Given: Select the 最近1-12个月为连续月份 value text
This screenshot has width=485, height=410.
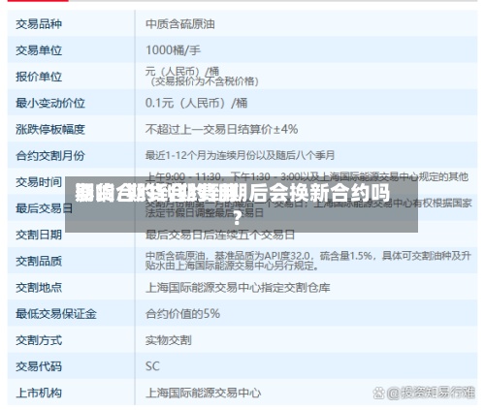Looking at the screenshot, I should pos(240,156).
